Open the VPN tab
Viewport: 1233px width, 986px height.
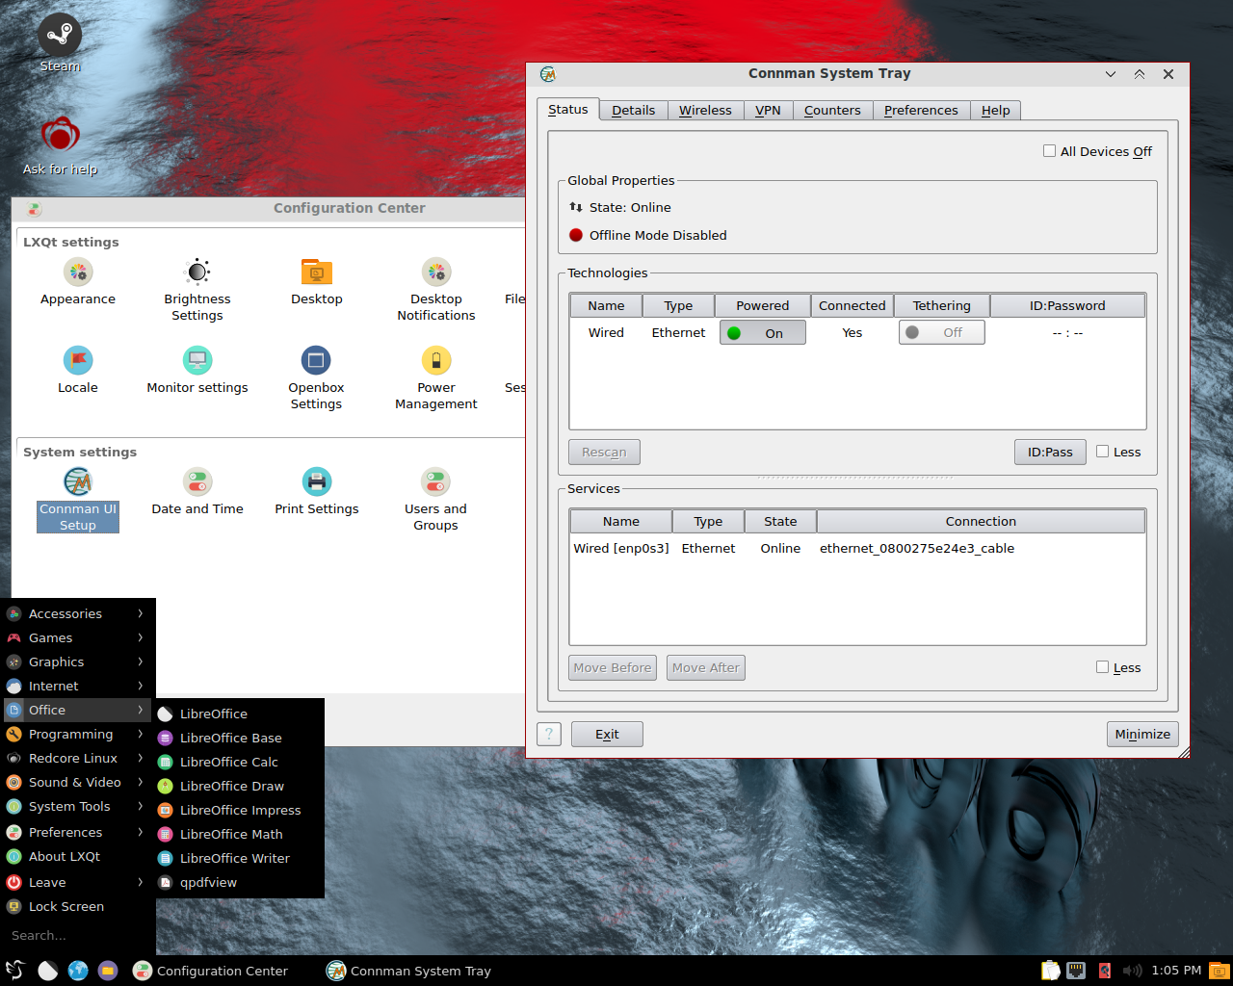(768, 110)
